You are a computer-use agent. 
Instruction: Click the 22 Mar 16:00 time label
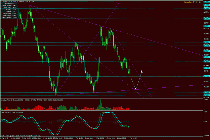[x=47, y=138]
